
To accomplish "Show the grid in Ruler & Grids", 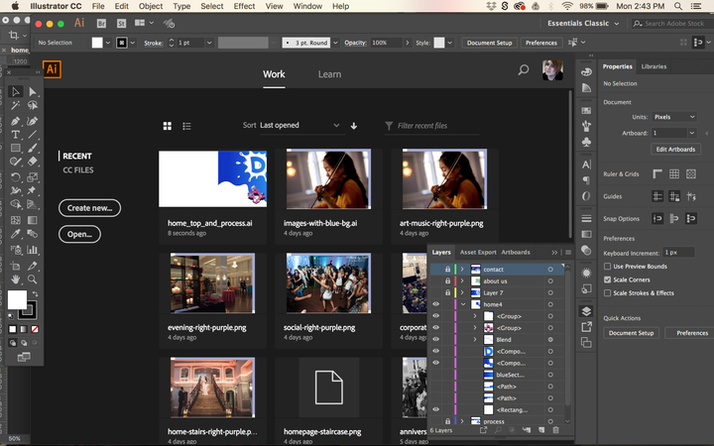I will (673, 173).
